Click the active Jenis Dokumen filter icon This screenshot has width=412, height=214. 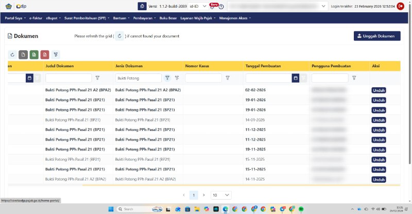point(167,78)
